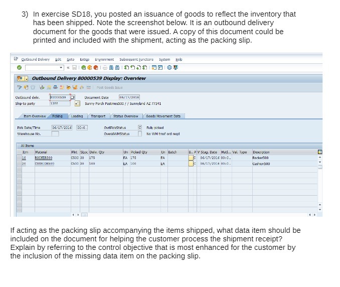Viewport: 340px width, 287px height.
Task: Click the red Cancel icon
Action: [96, 68]
